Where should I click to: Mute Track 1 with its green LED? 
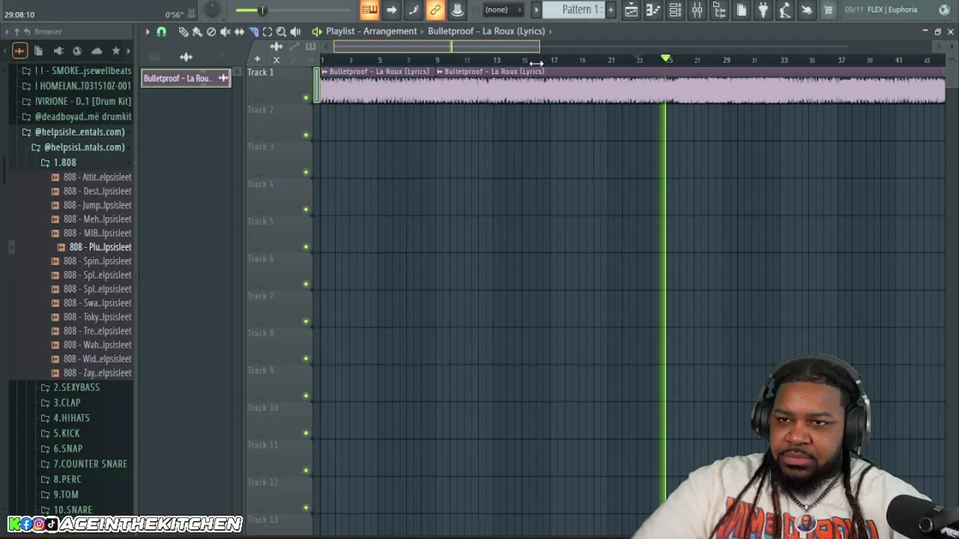306,98
